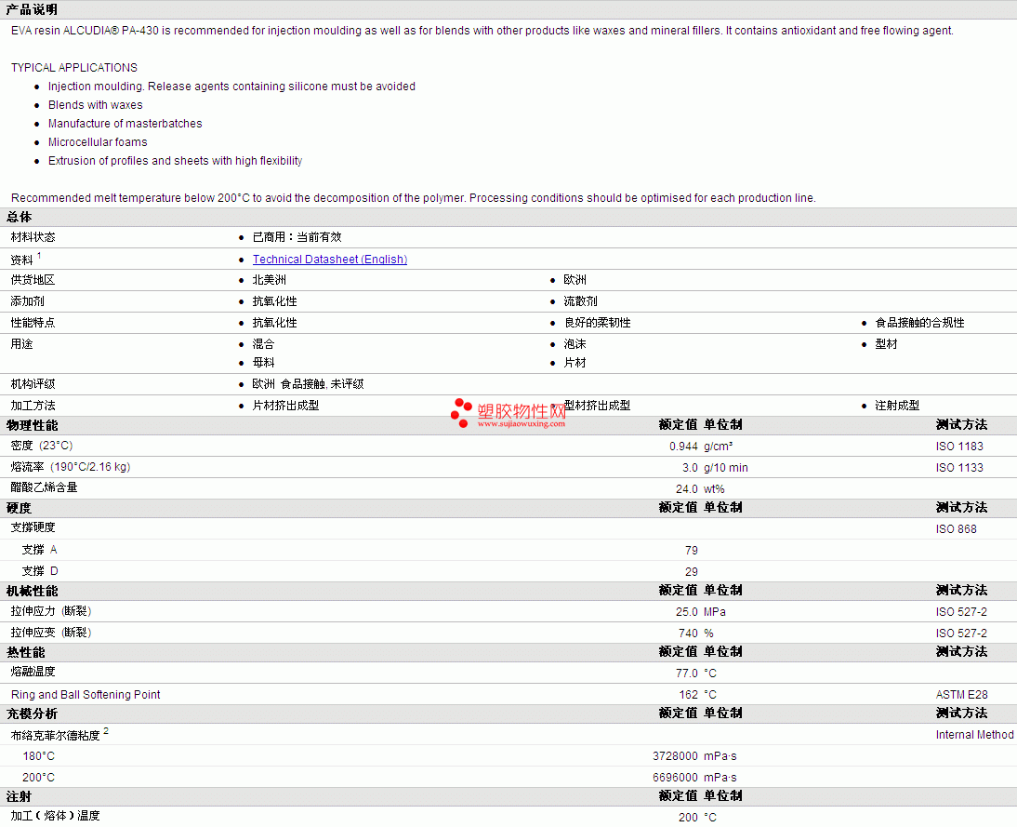This screenshot has width=1017, height=827.
Task: Click the 注射 section header
Action: click(x=19, y=797)
